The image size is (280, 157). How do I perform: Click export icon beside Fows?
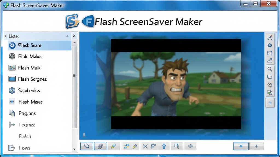[11, 148]
